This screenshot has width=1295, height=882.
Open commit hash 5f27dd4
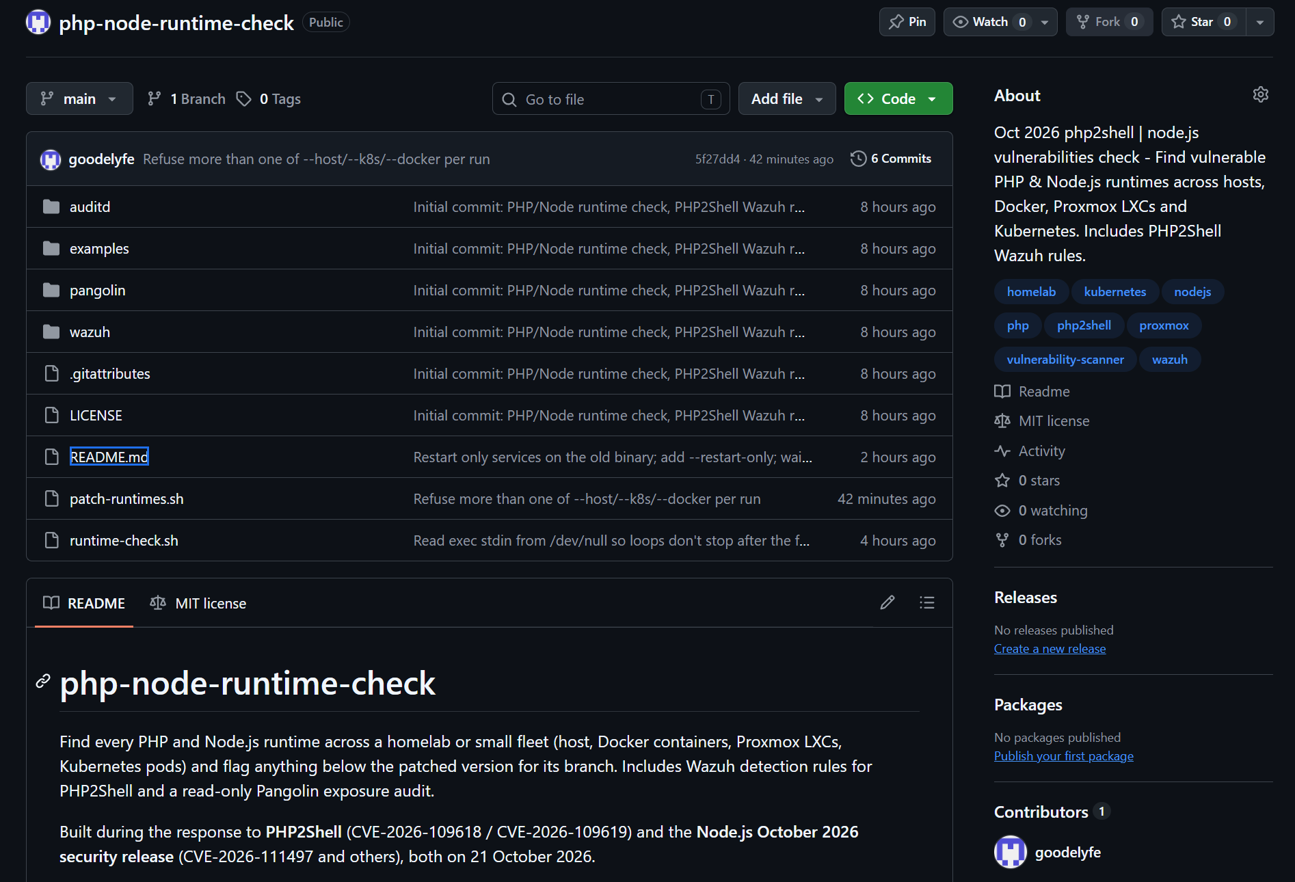tap(717, 159)
